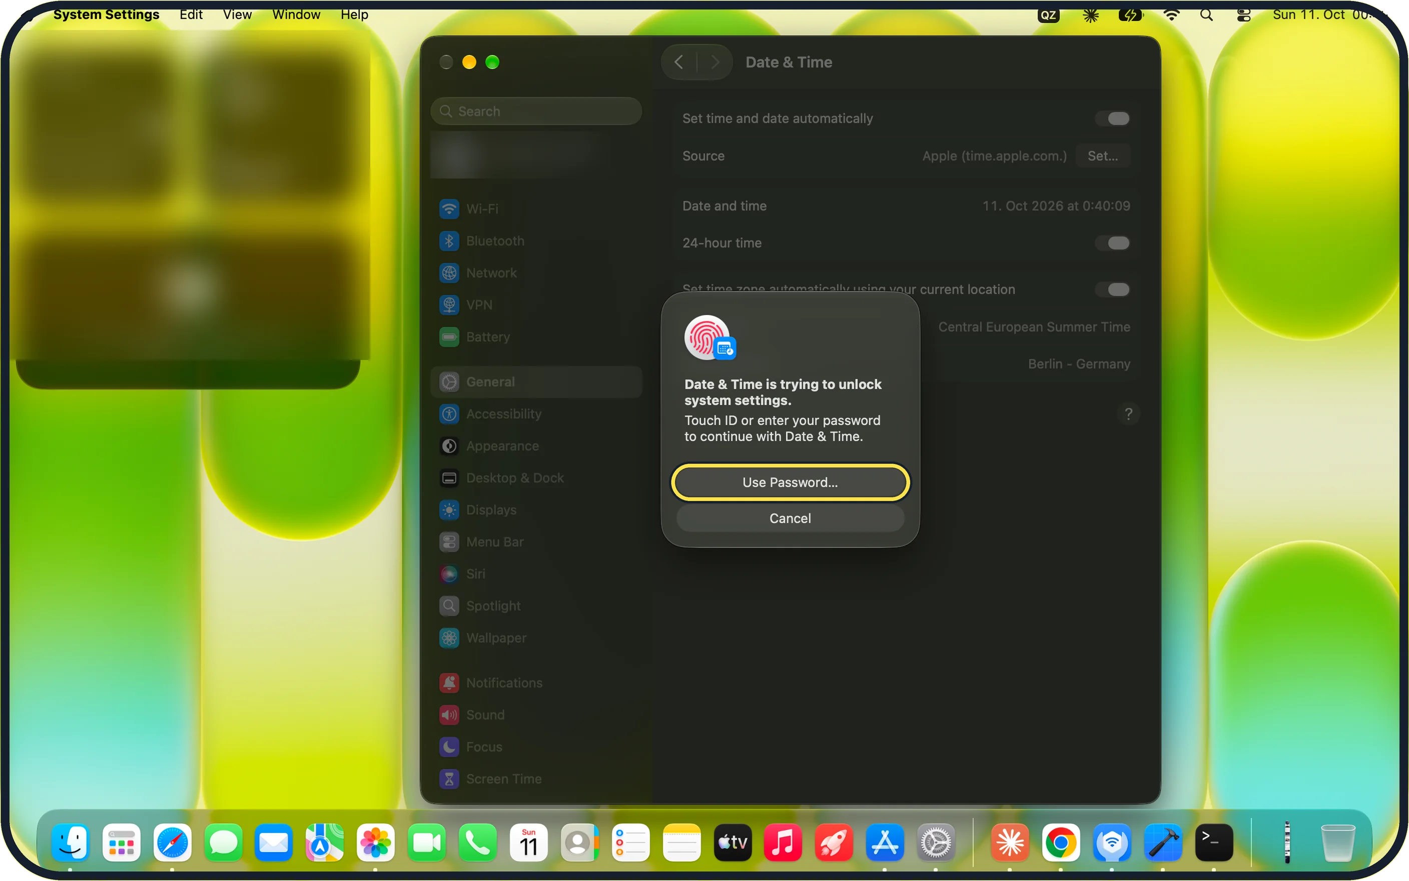
Task: Launch Safari from the Dock
Action: pos(172,842)
